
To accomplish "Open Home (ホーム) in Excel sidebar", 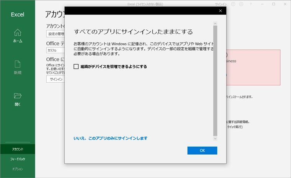I will click(x=18, y=36).
